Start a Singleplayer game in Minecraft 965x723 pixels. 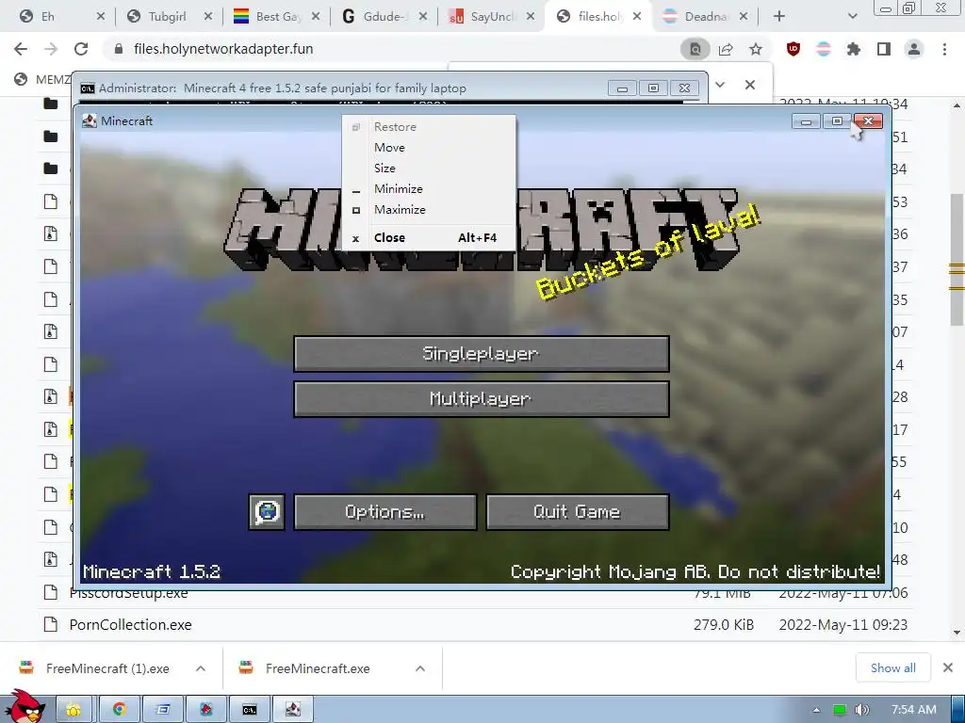point(482,354)
